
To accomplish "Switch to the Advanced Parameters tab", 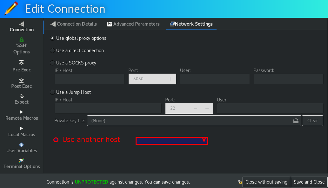I will point(133,24).
